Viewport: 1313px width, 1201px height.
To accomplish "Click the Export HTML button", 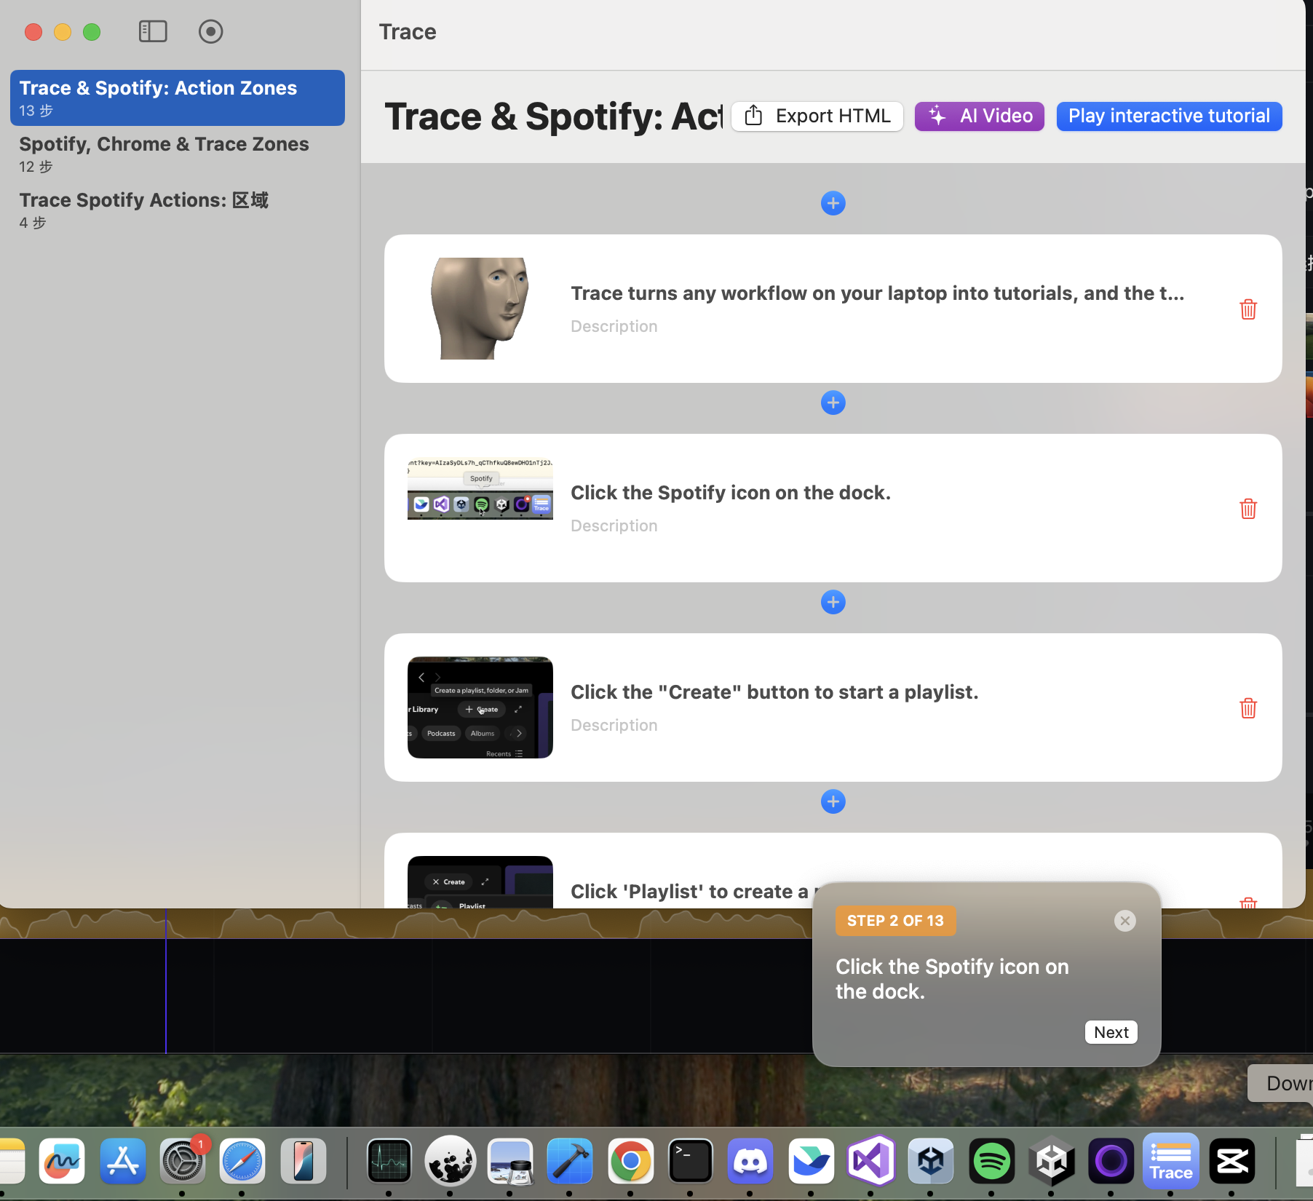I will point(817,116).
